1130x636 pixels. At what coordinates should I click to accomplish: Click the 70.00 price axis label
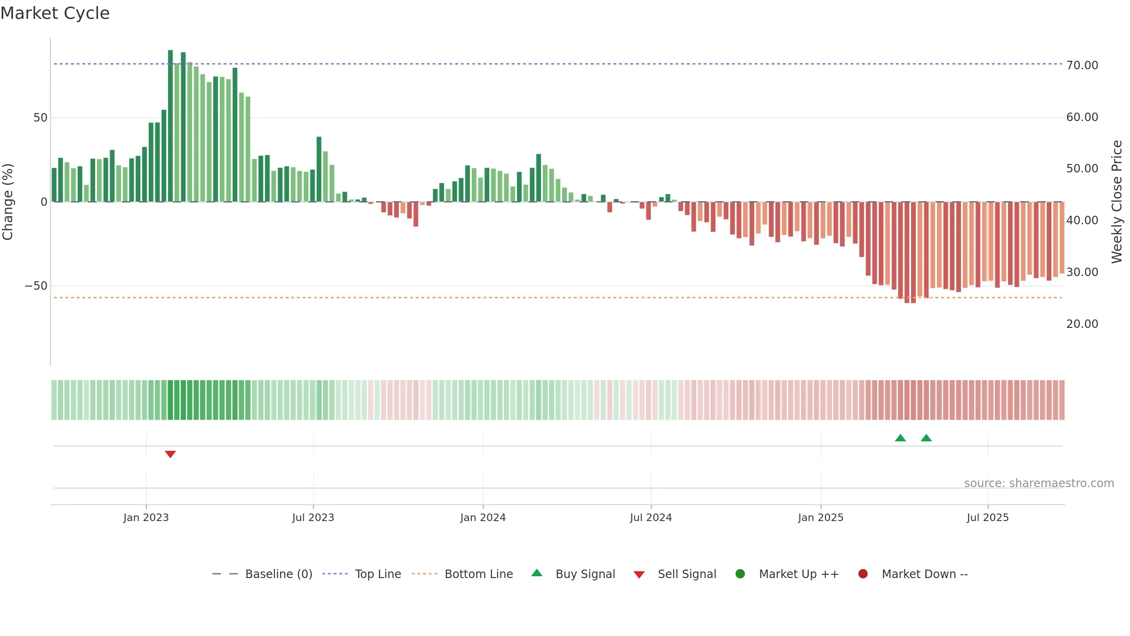click(1082, 65)
